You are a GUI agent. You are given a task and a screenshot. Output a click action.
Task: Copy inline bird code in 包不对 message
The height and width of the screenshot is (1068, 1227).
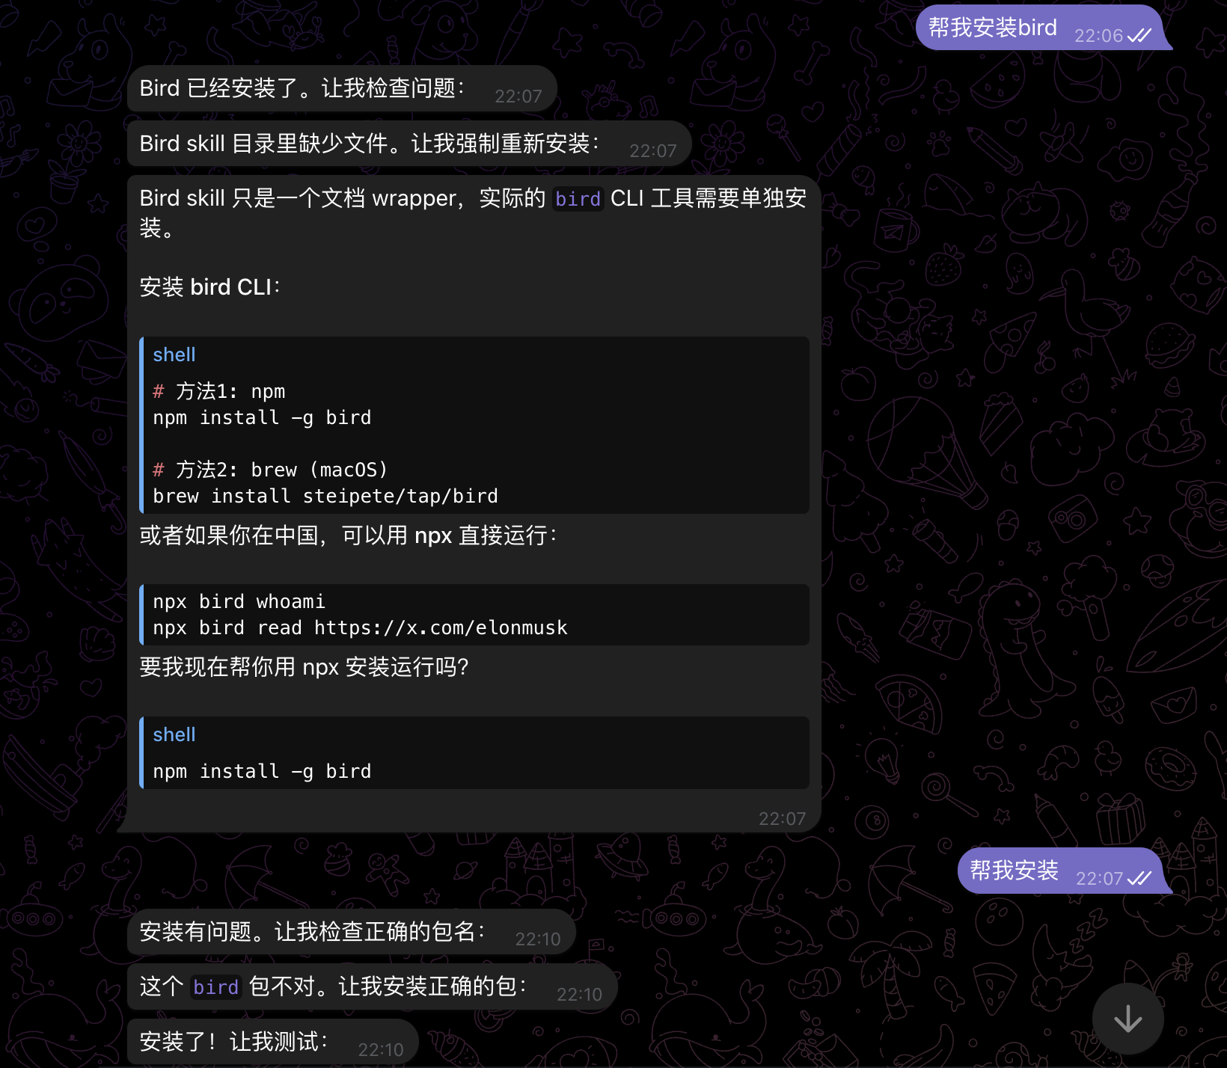point(215,987)
